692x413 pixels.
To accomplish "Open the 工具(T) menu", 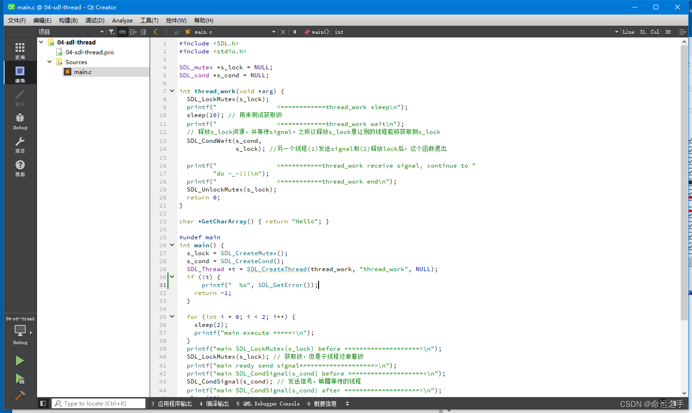I will coord(149,20).
